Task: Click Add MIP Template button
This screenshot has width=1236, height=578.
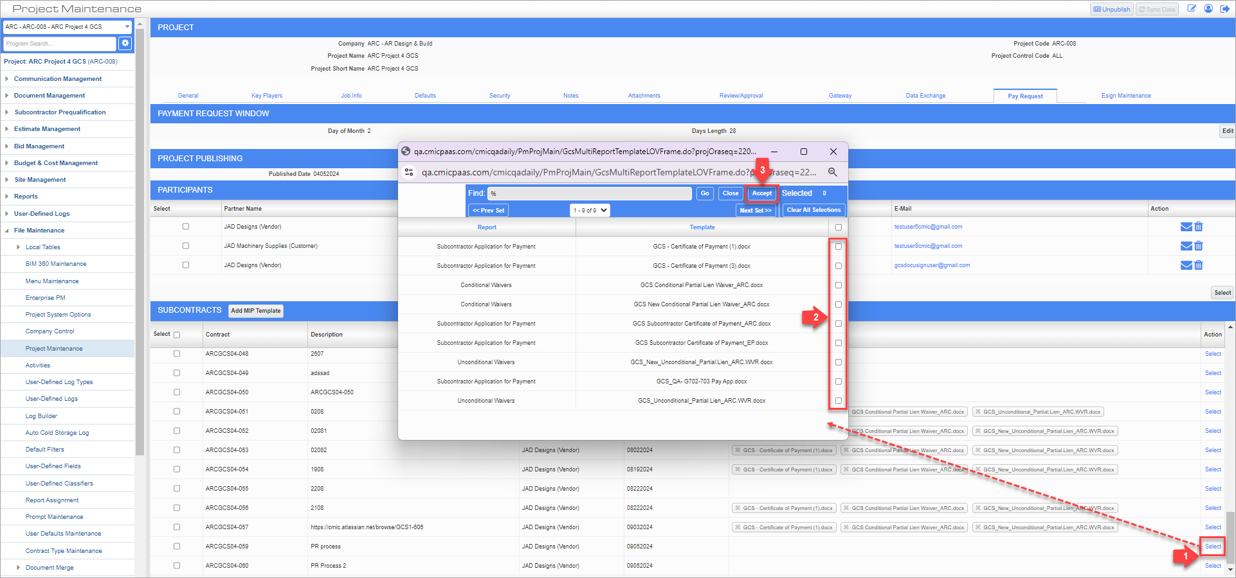Action: 256,311
